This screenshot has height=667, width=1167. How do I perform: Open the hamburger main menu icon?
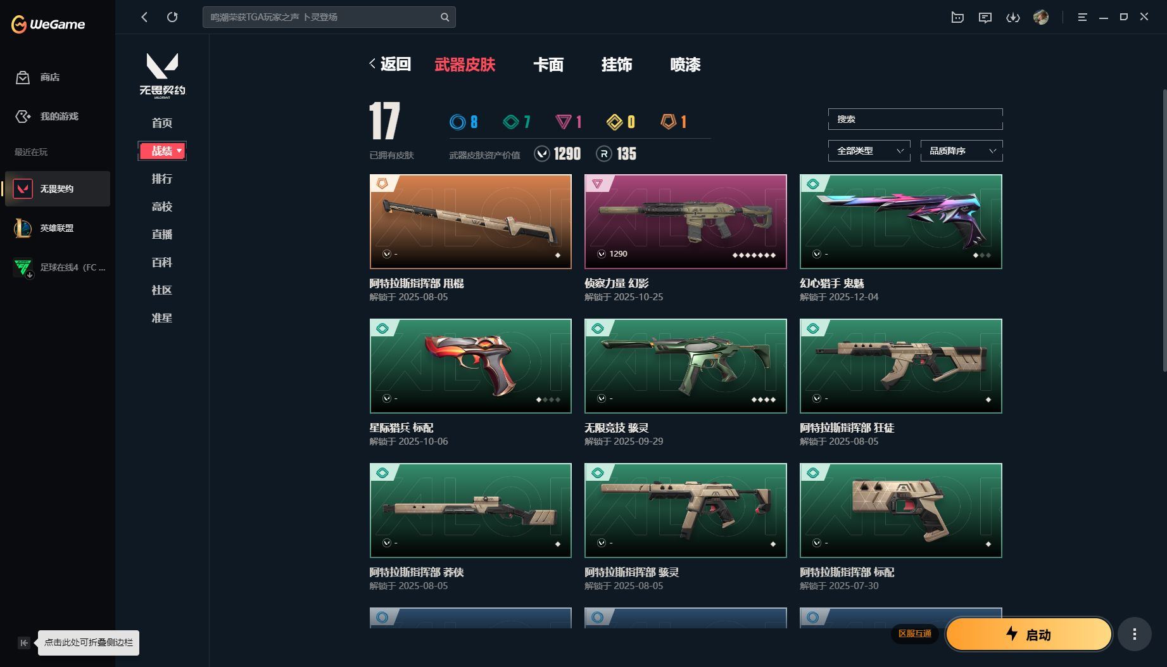[x=1082, y=17]
